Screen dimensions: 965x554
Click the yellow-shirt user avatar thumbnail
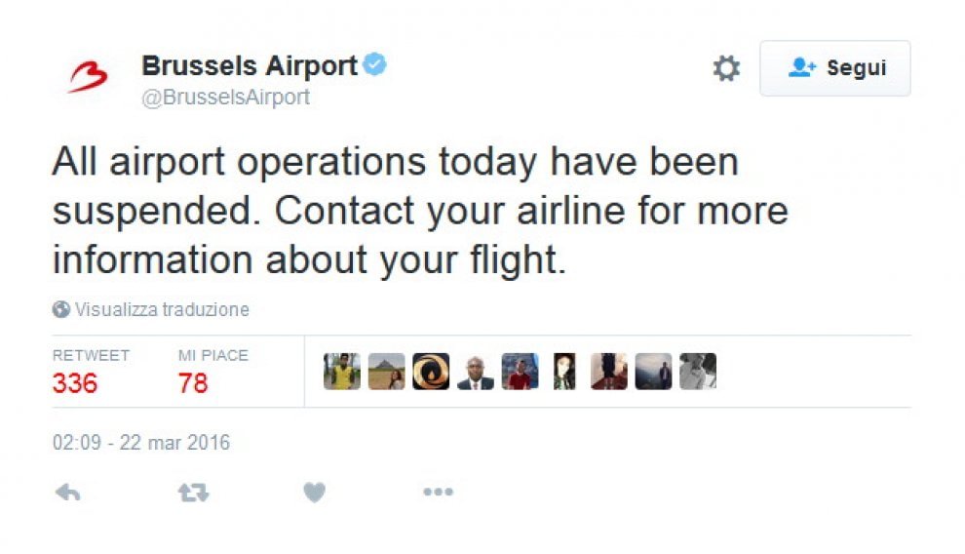tap(342, 372)
